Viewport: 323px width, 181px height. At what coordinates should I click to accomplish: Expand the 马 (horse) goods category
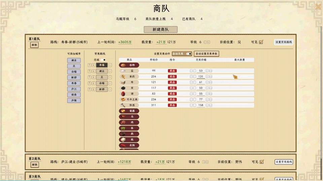point(129,117)
